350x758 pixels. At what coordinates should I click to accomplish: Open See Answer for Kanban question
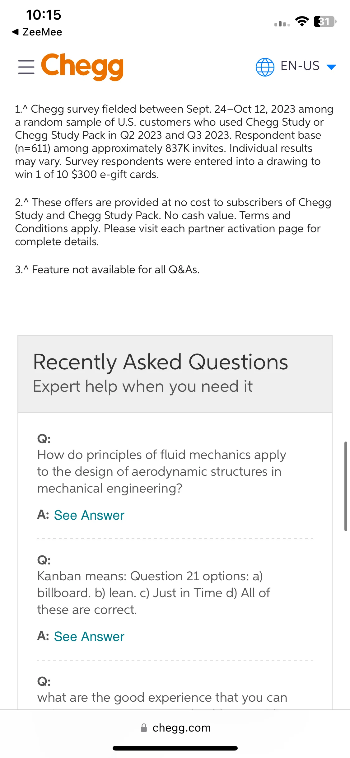coord(89,637)
